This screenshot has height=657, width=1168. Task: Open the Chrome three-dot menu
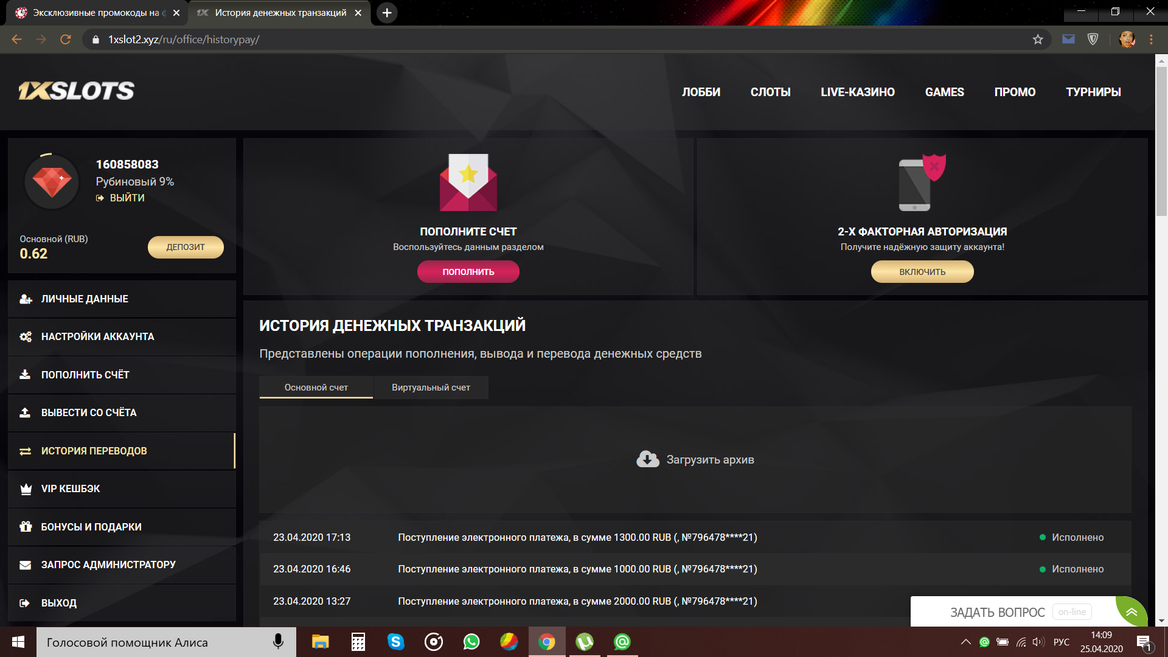(x=1150, y=39)
